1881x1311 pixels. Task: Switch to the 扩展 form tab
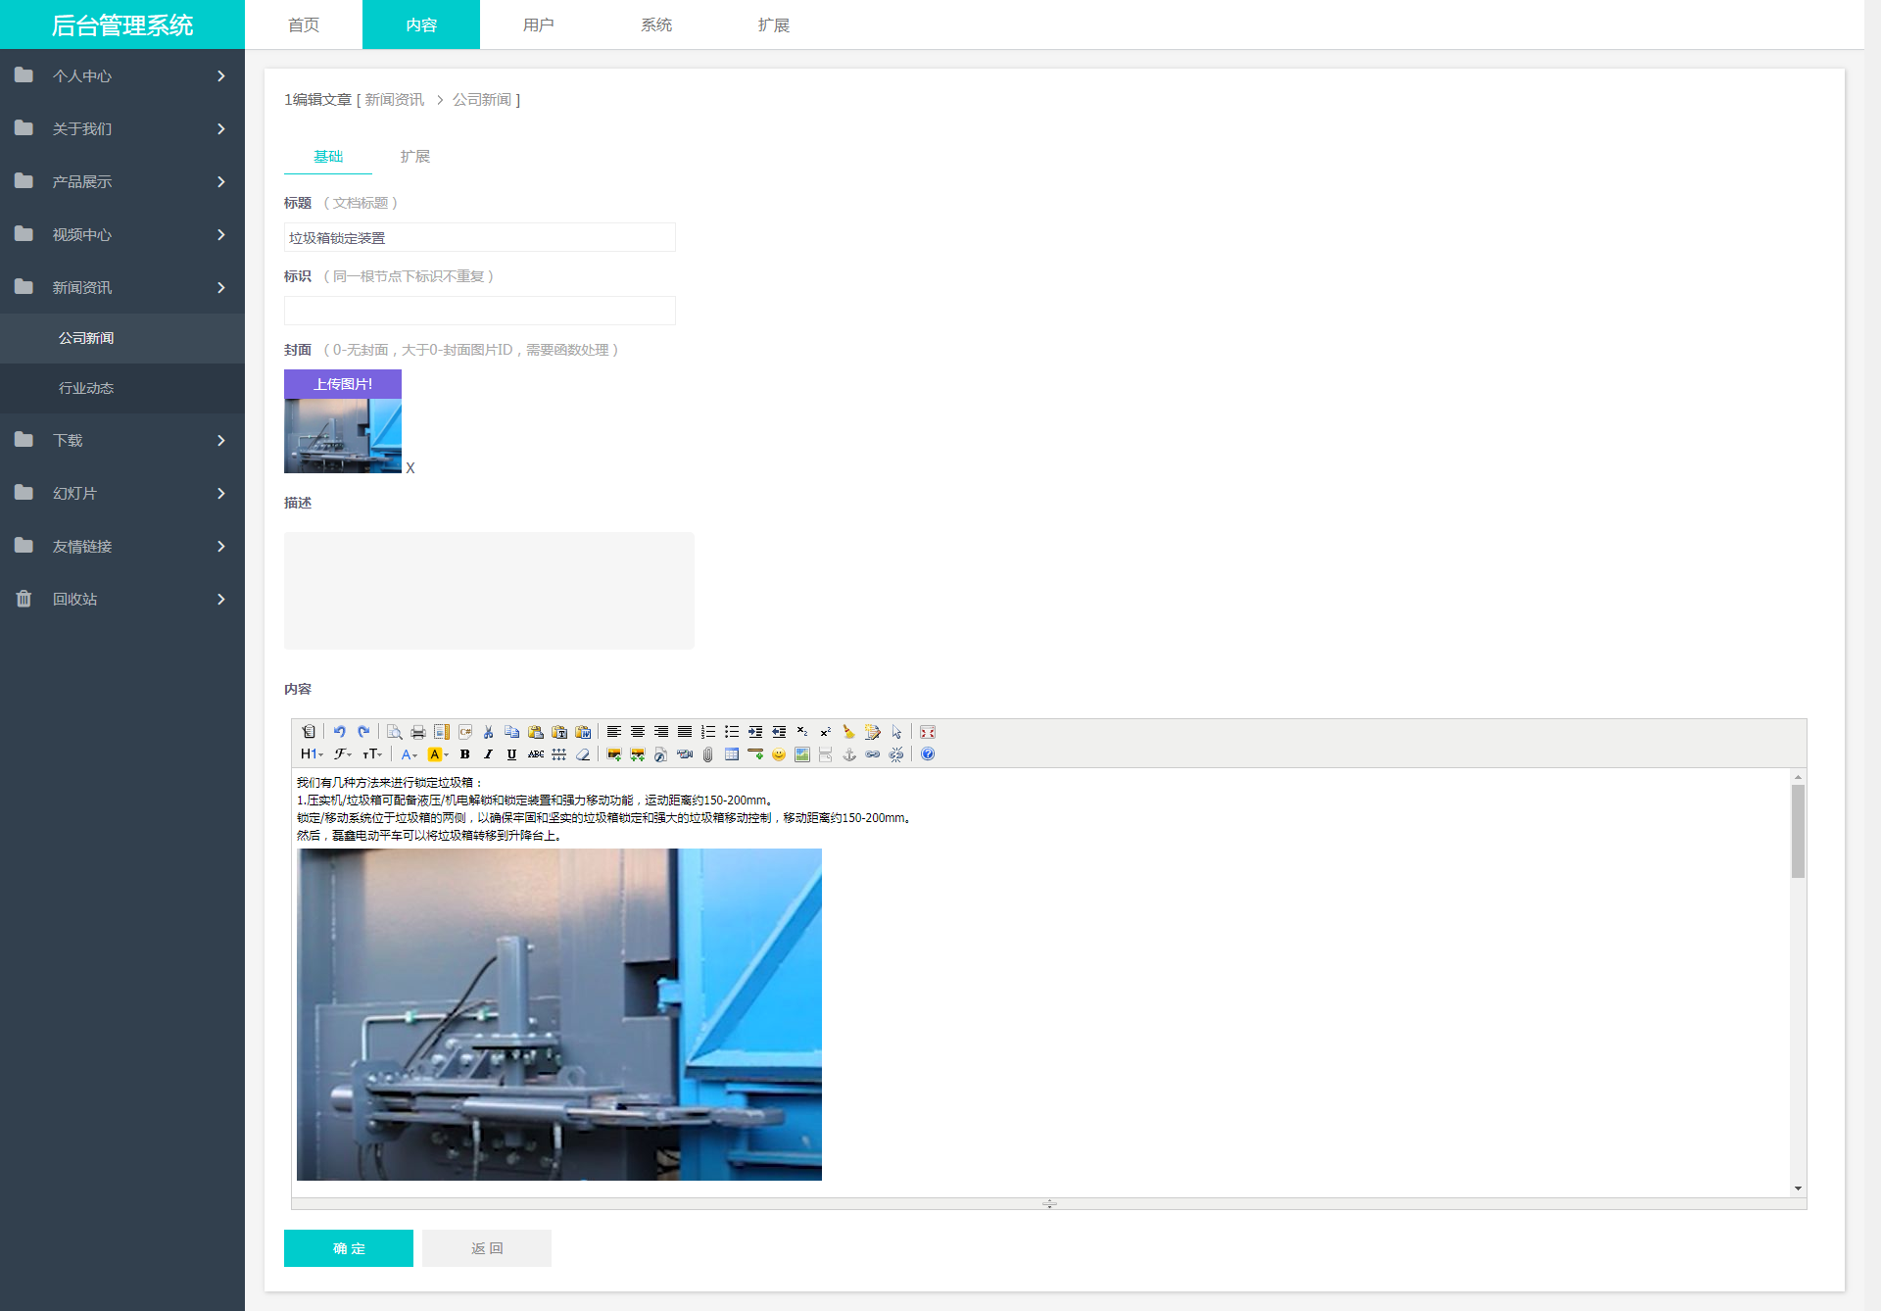coord(415,157)
